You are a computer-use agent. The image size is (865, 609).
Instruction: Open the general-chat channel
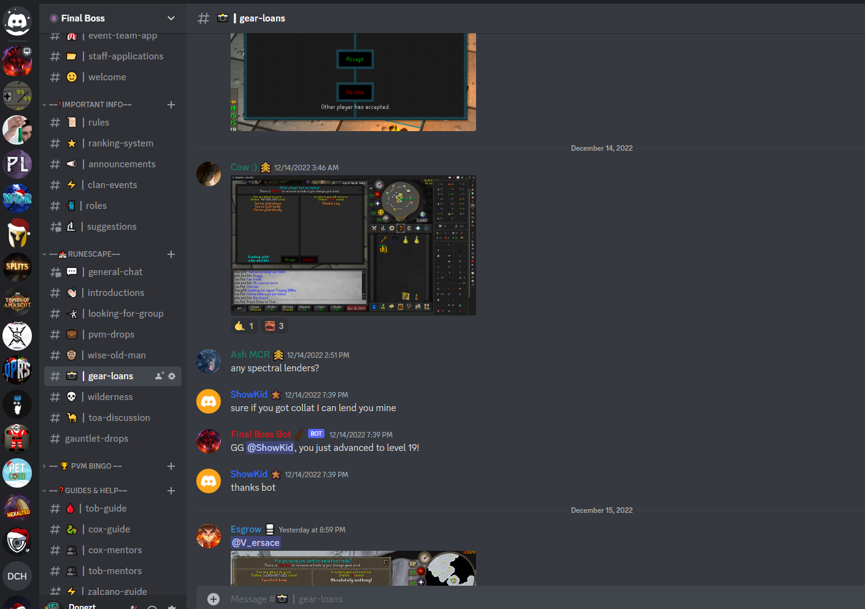click(x=113, y=272)
